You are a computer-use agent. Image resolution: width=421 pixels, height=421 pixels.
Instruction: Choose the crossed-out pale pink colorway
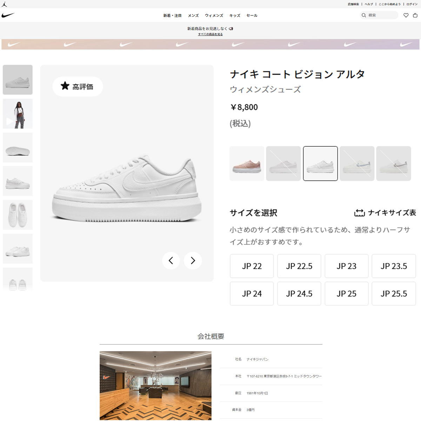click(x=283, y=163)
